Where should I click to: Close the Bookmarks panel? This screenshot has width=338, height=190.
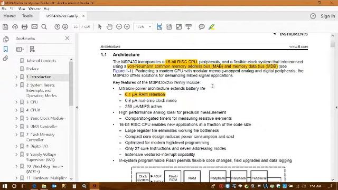coord(67,38)
